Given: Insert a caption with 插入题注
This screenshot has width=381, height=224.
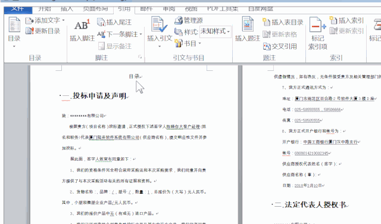Looking at the screenshot, I should click(248, 29).
